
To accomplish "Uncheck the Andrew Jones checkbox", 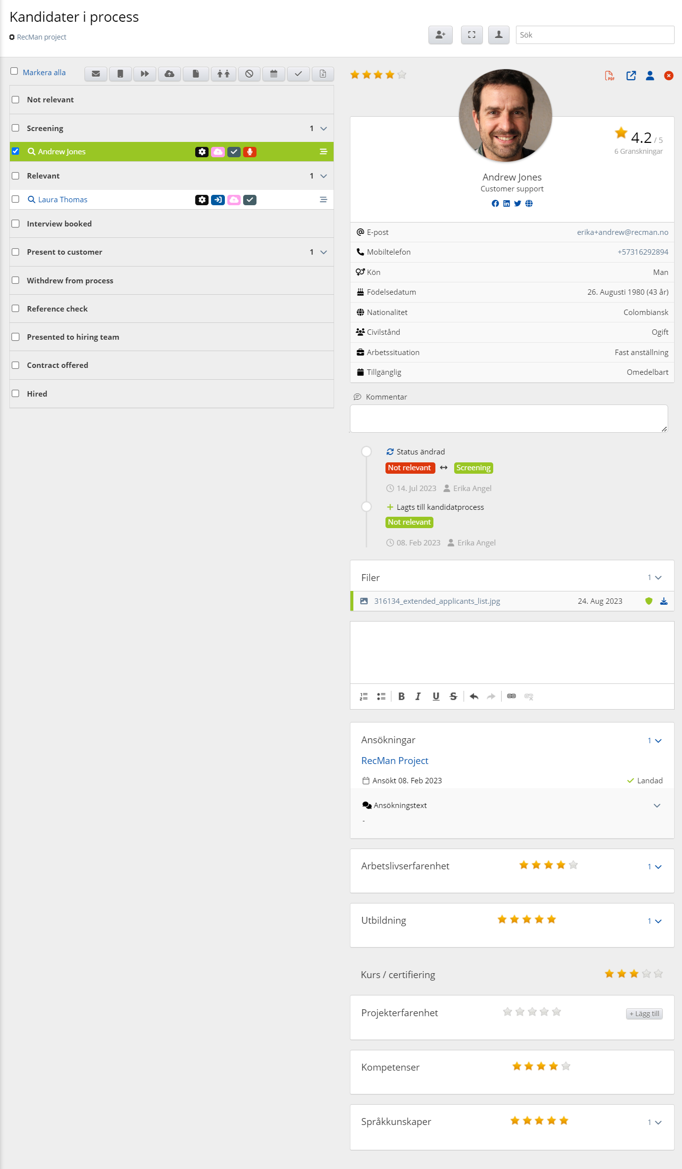I will tap(16, 151).
